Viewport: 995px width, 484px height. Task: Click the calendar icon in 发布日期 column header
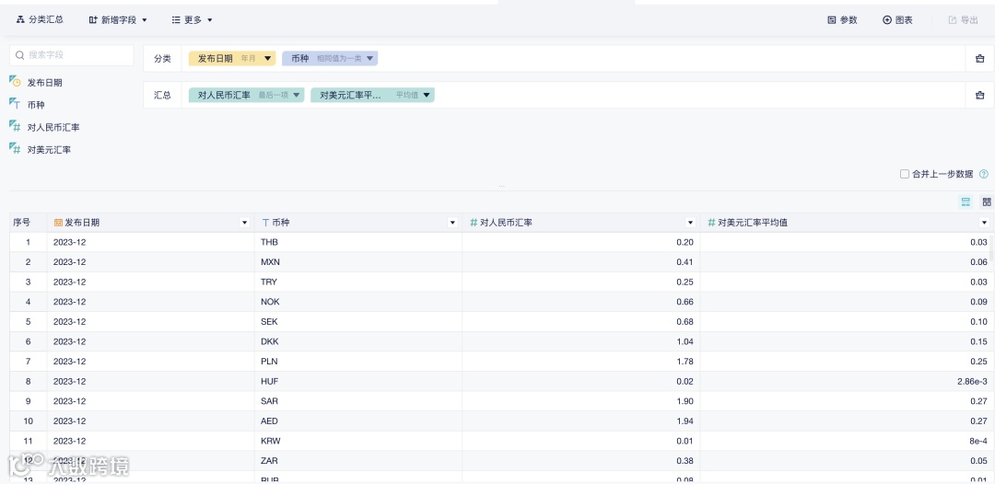[58, 223]
